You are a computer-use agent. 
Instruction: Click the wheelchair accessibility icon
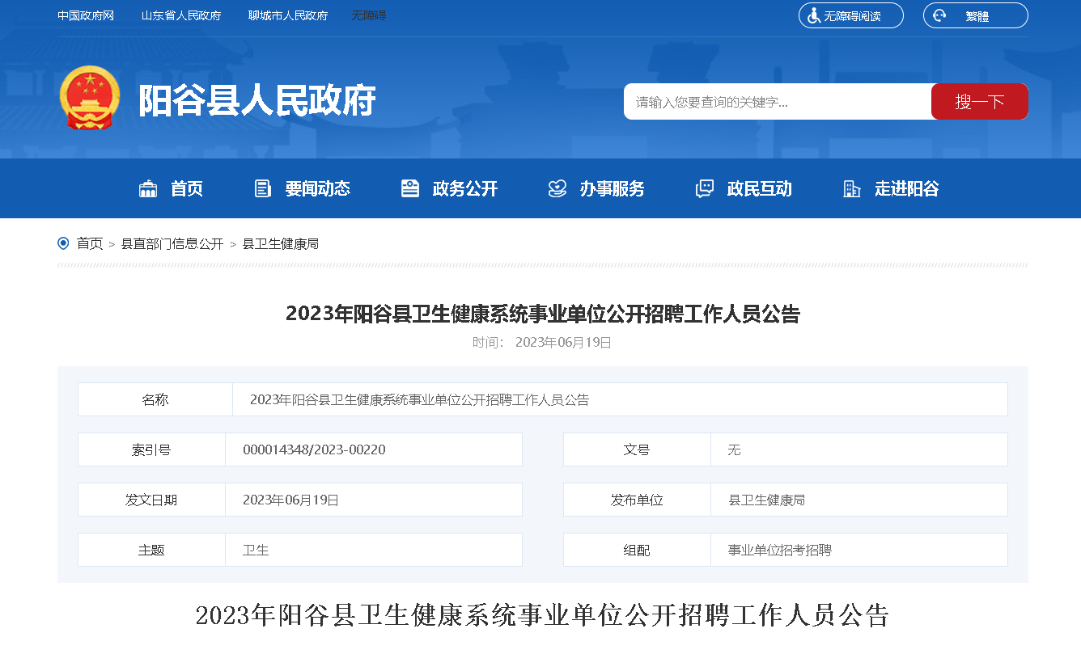coord(813,16)
